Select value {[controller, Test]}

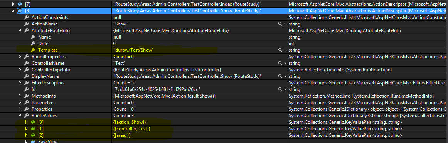(x=132, y=129)
